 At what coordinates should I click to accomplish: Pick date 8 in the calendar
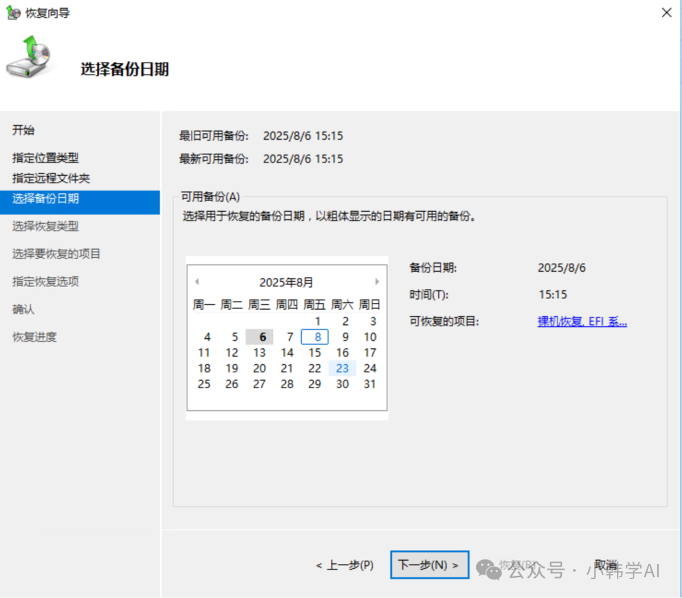click(x=315, y=337)
